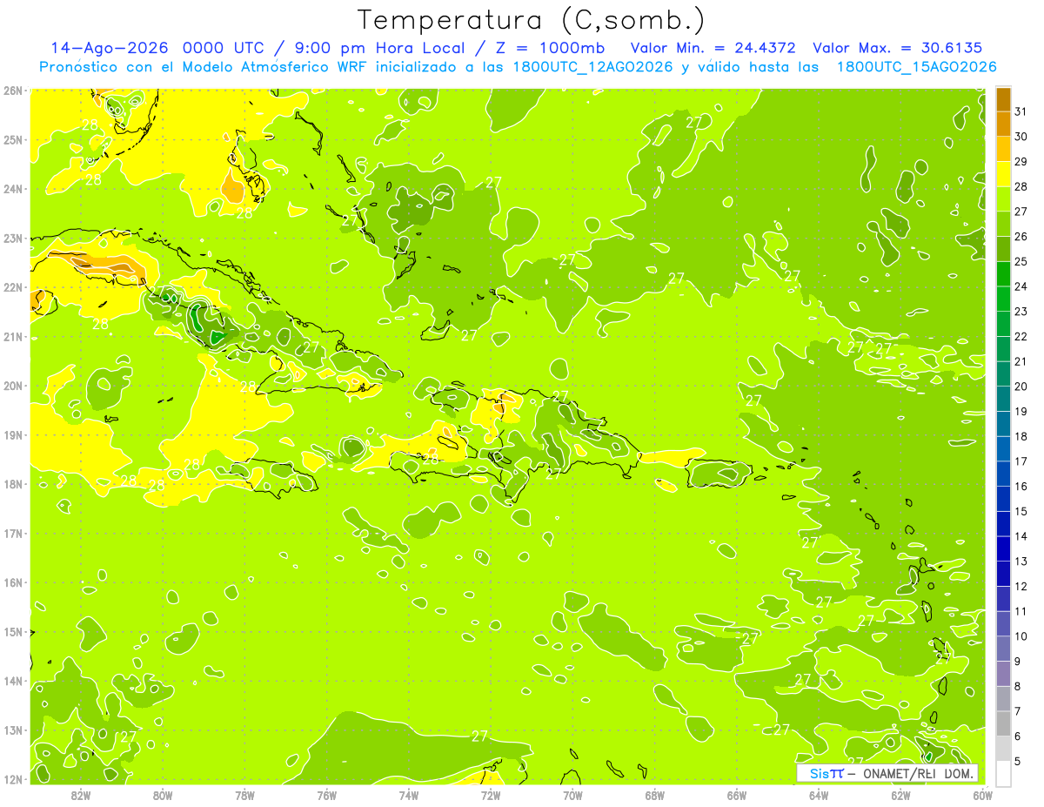This screenshot has width=1044, height=807.
Task: Click the '22N' latitude label
Action: point(12,287)
